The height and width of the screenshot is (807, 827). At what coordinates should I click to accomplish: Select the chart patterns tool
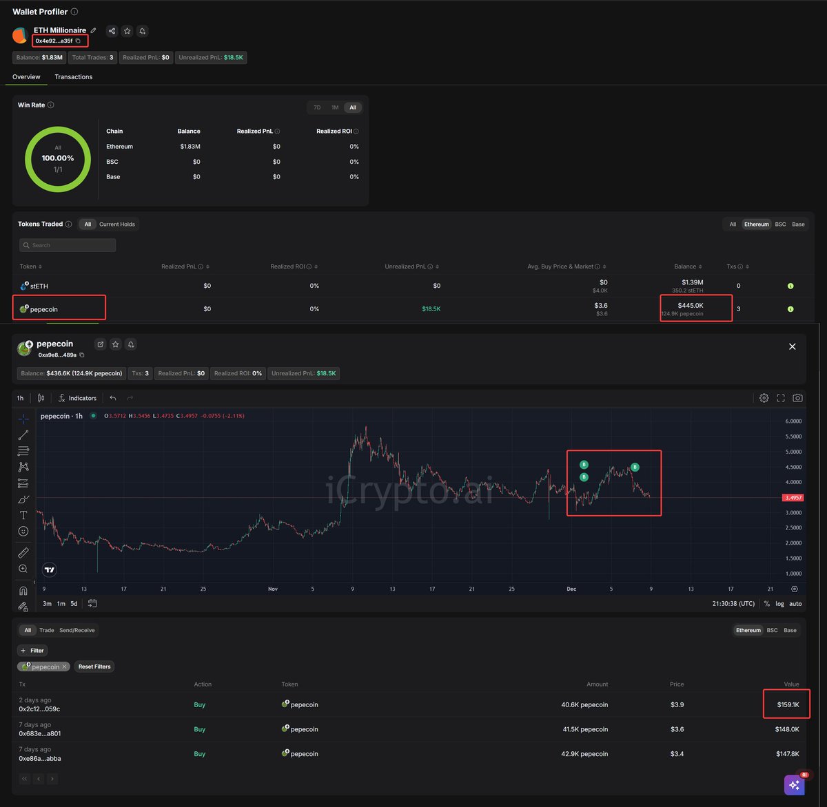(23, 467)
